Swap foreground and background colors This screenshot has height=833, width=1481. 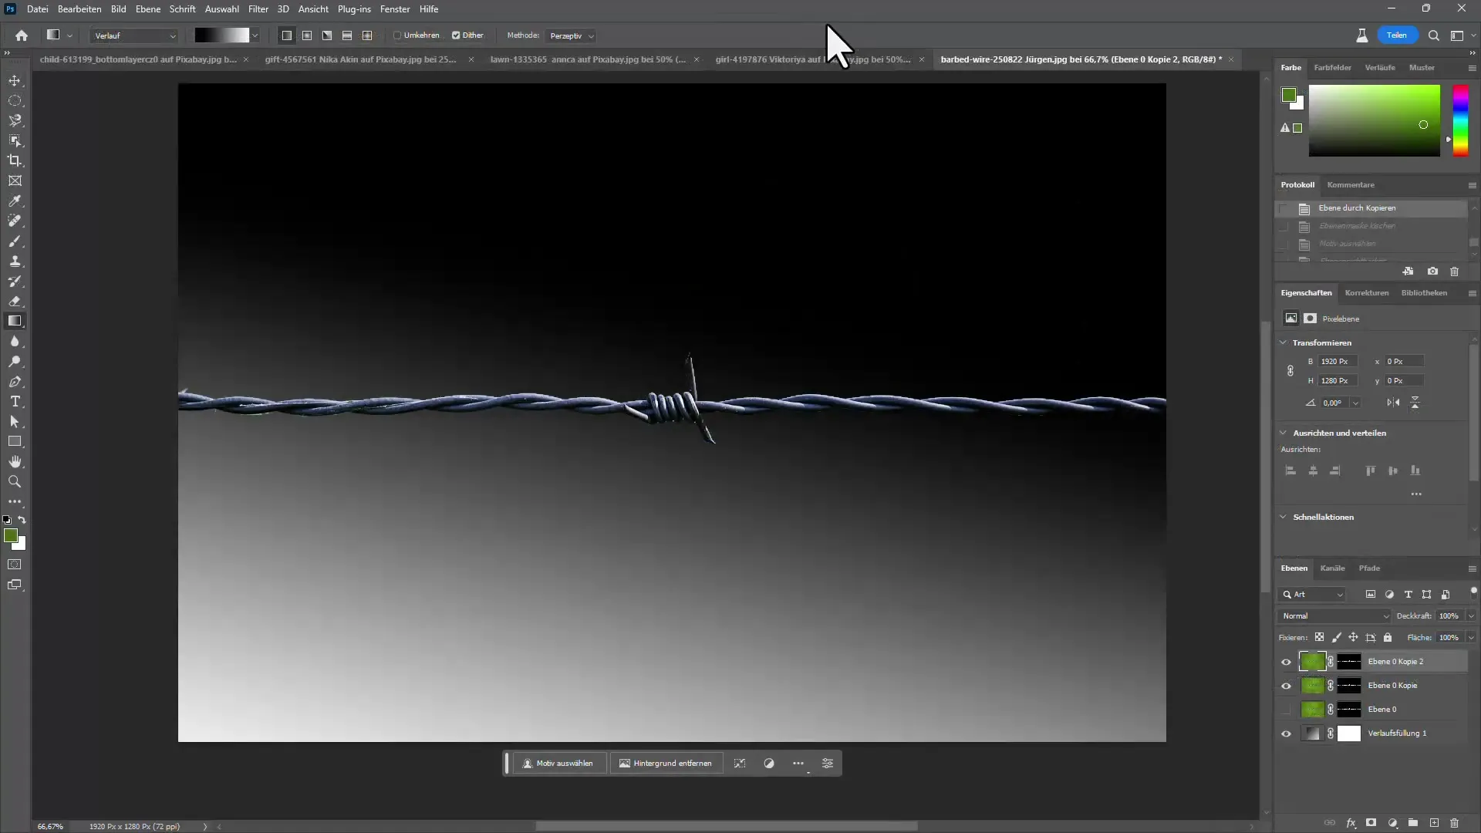tap(22, 520)
